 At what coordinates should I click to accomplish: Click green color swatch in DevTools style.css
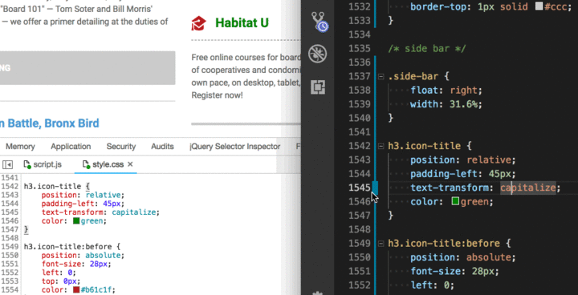[76, 221]
